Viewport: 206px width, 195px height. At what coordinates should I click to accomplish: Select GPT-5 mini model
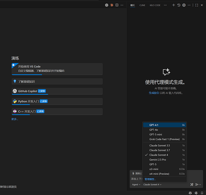tap(165, 134)
